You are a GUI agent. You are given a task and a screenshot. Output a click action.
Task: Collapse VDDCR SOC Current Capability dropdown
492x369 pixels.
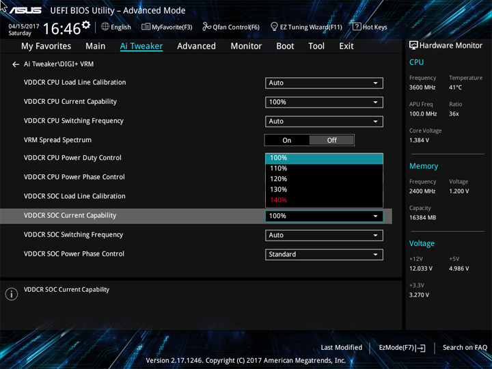pos(324,216)
